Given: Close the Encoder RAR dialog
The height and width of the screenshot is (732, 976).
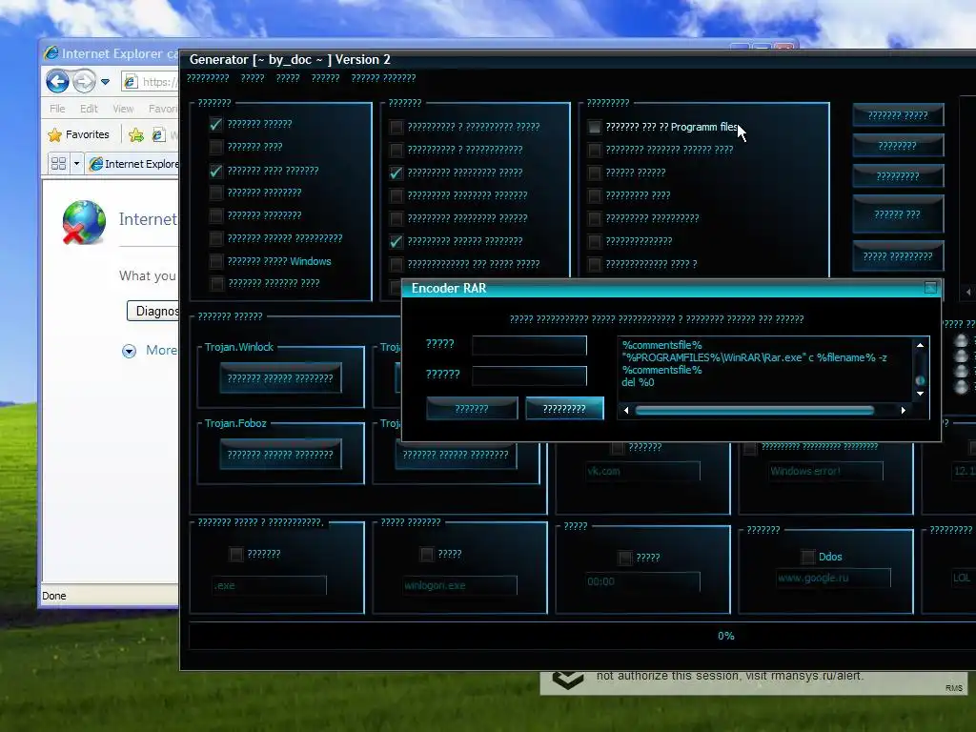Looking at the screenshot, I should point(930,288).
